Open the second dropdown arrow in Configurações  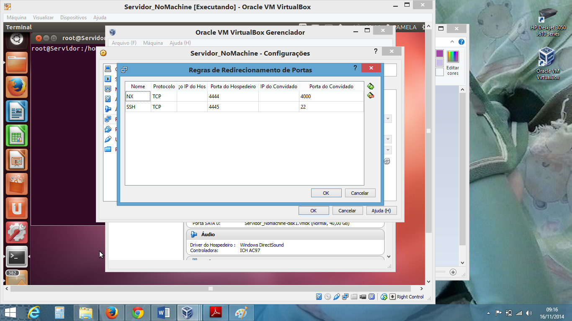[x=388, y=139]
